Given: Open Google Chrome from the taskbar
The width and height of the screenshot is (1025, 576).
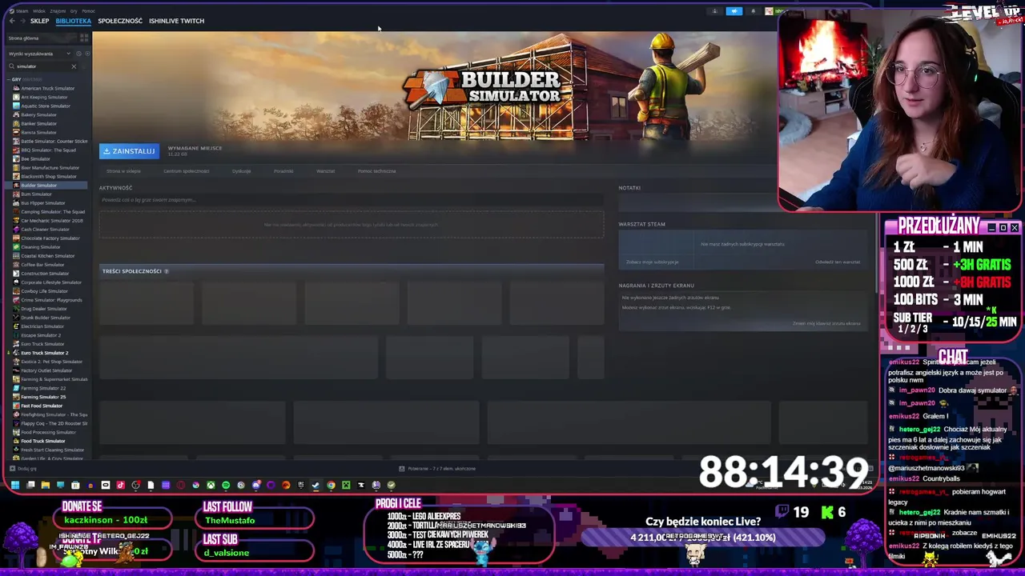Looking at the screenshot, I should click(331, 485).
